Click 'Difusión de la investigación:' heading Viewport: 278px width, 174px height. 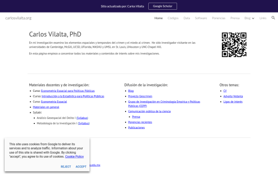pyautogui.click(x=146, y=85)
